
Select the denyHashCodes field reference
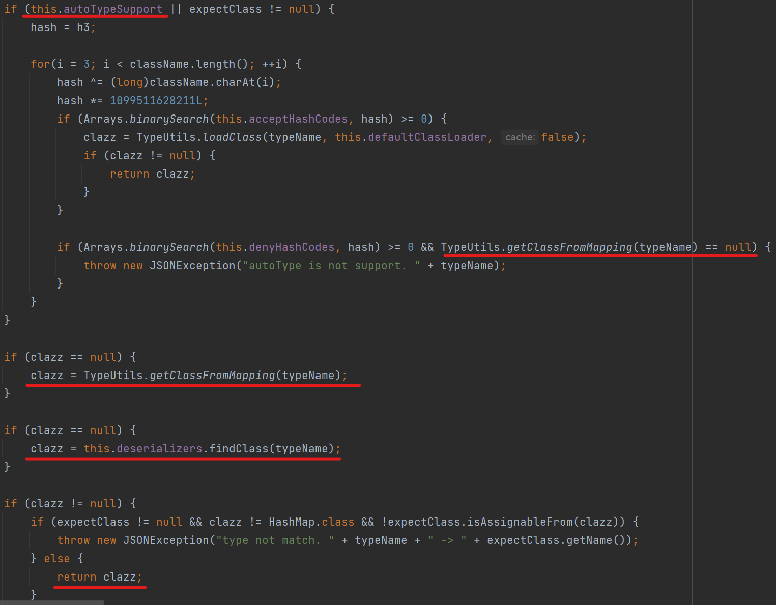(x=292, y=247)
